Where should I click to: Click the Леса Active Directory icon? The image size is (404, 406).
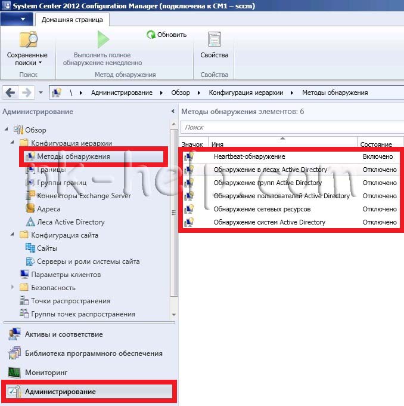(x=30, y=222)
